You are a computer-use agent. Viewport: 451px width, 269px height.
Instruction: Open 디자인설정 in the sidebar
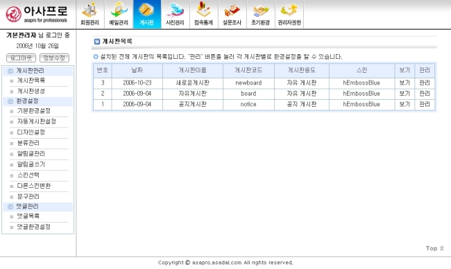point(31,132)
